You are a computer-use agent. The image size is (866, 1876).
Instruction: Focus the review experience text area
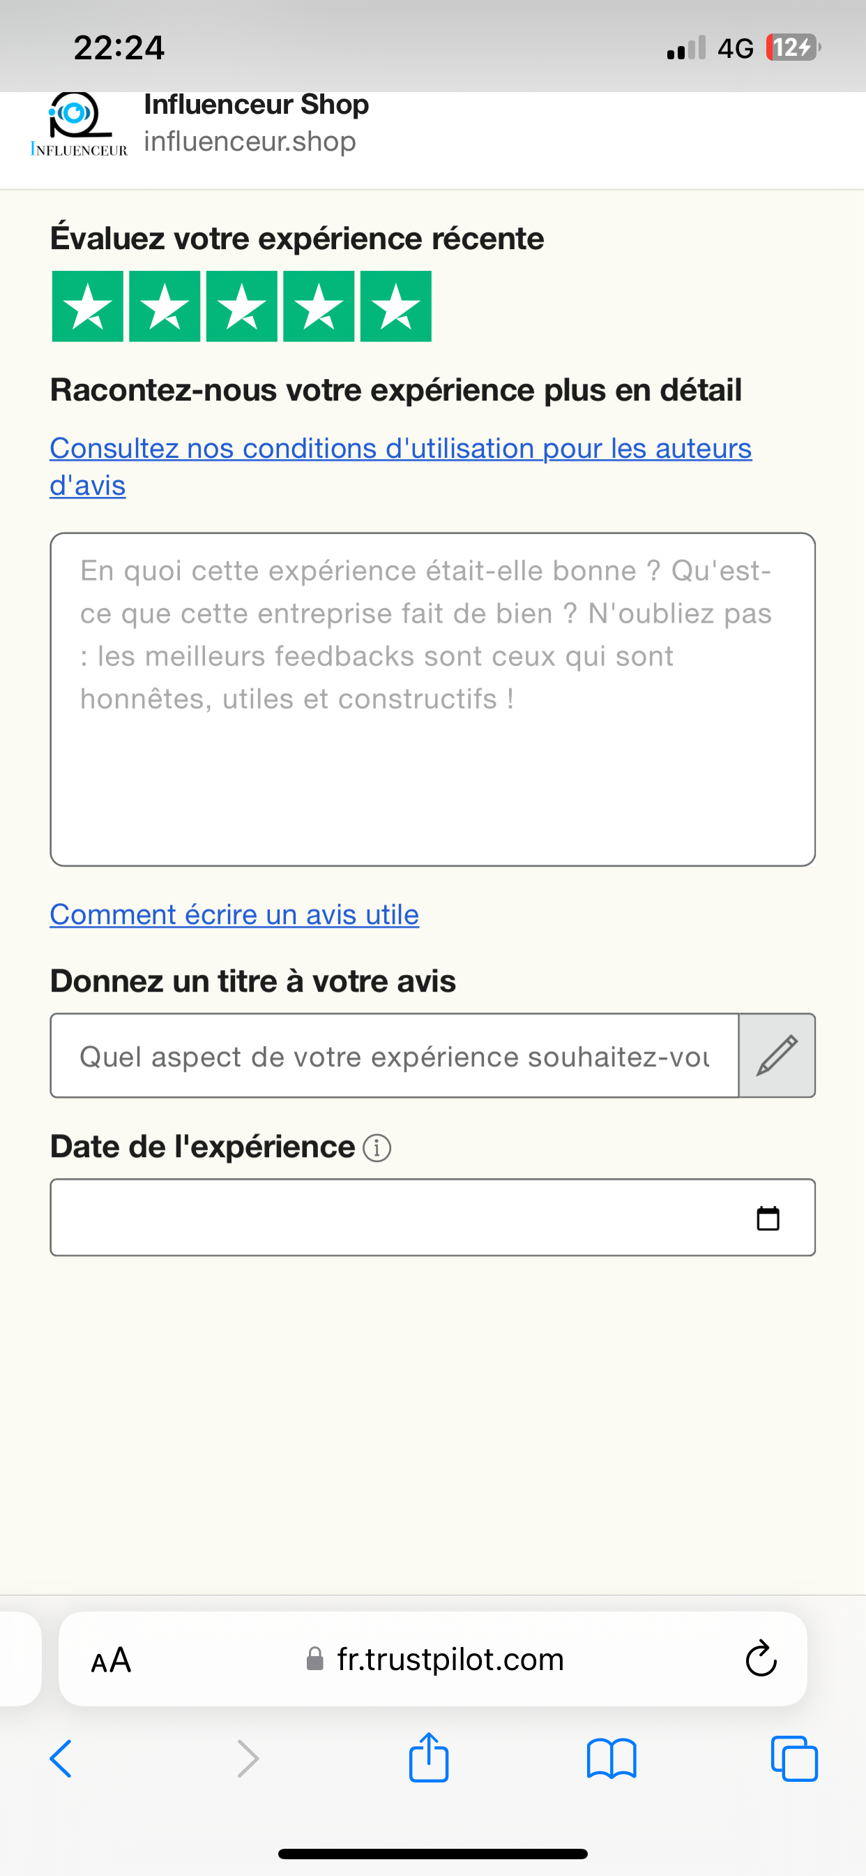tap(432, 699)
